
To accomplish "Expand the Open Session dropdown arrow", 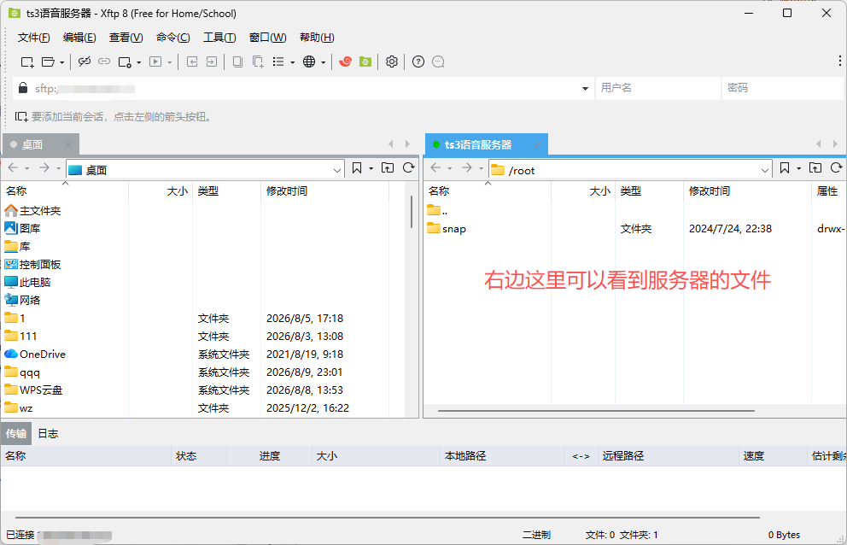I will 62,62.
